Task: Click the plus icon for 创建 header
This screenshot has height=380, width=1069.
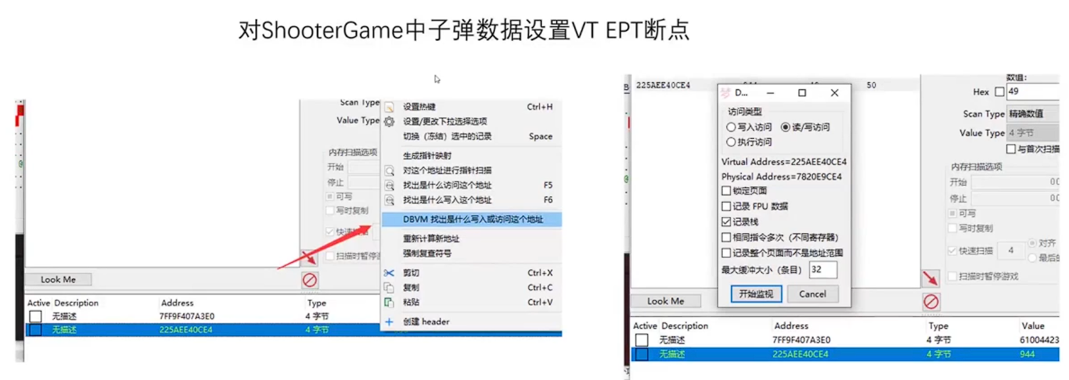Action: (x=389, y=321)
